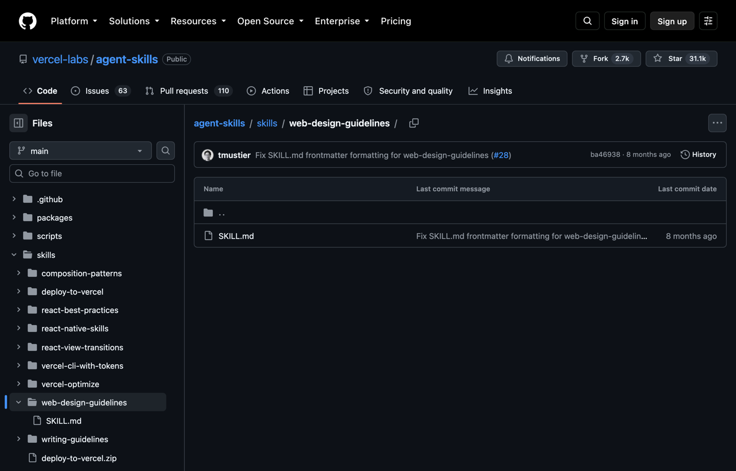Open the main branch selector dropdown

tap(80, 150)
